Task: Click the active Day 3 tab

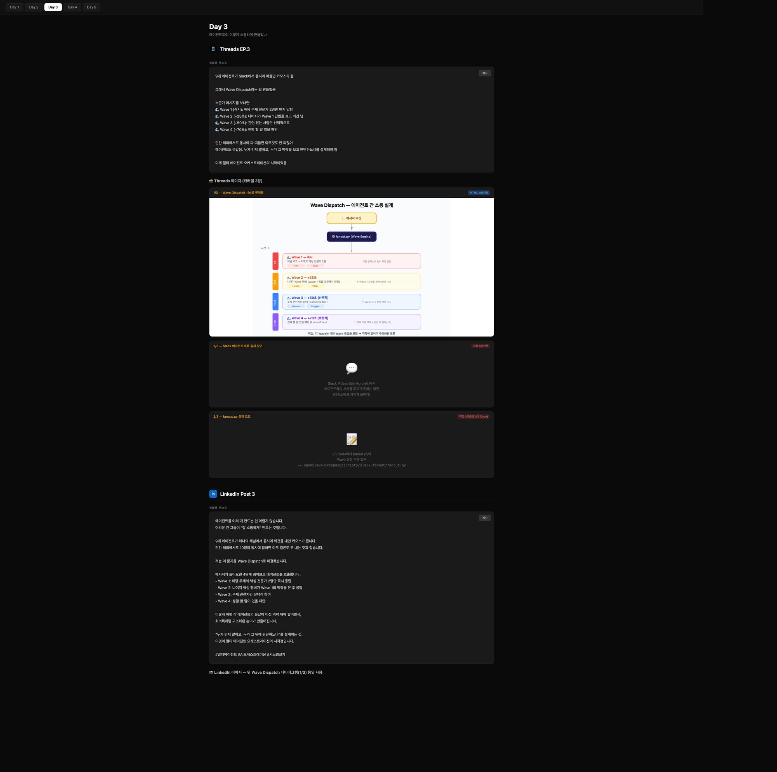Action: point(53,7)
